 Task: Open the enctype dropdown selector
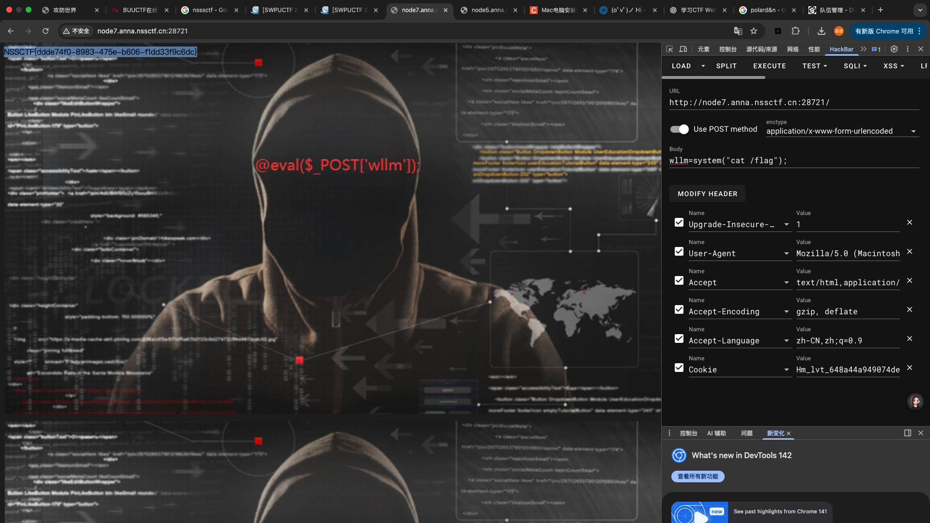[x=842, y=131]
